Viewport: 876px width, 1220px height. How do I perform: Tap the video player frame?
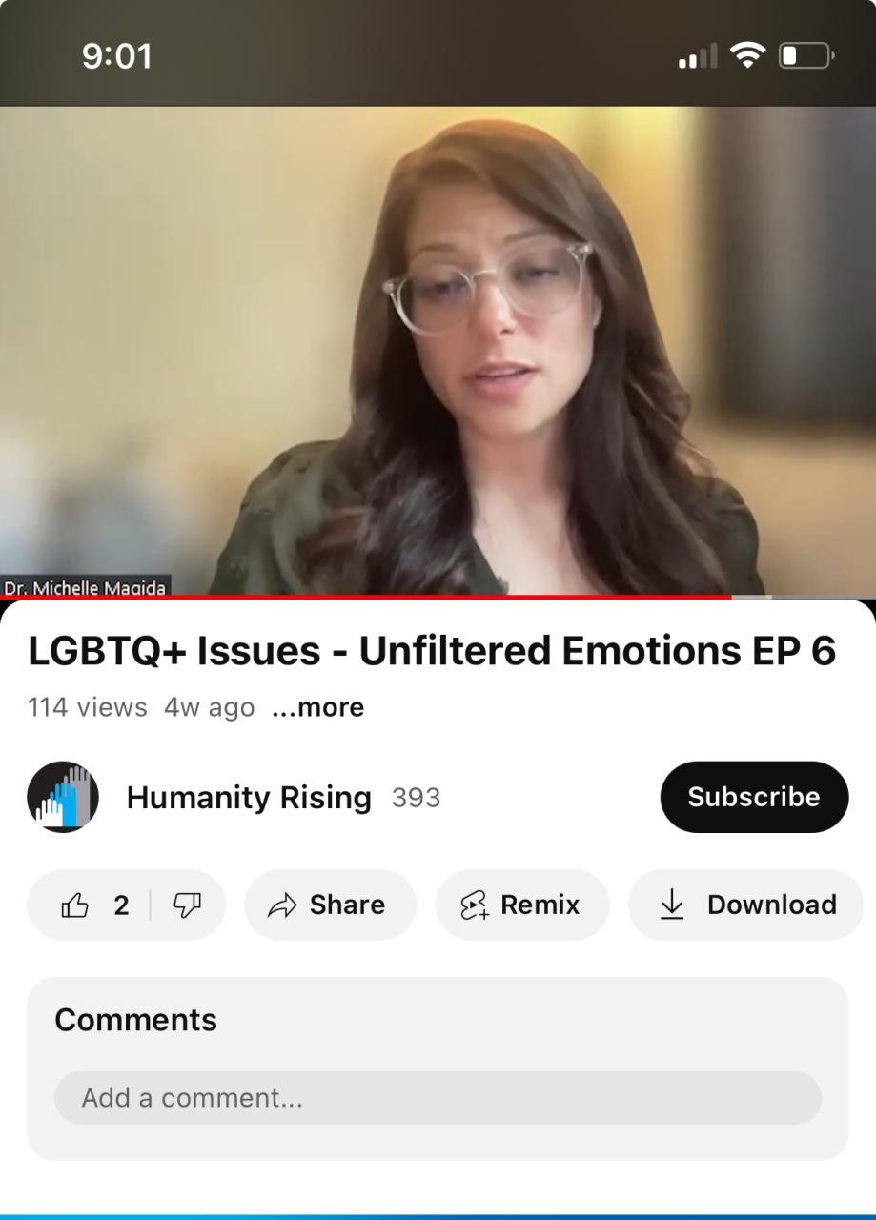pyautogui.click(x=438, y=351)
